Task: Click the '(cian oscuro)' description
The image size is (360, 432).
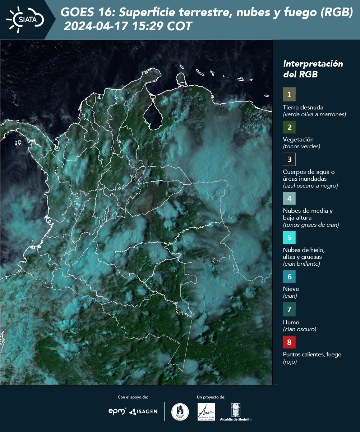Action: (300, 329)
